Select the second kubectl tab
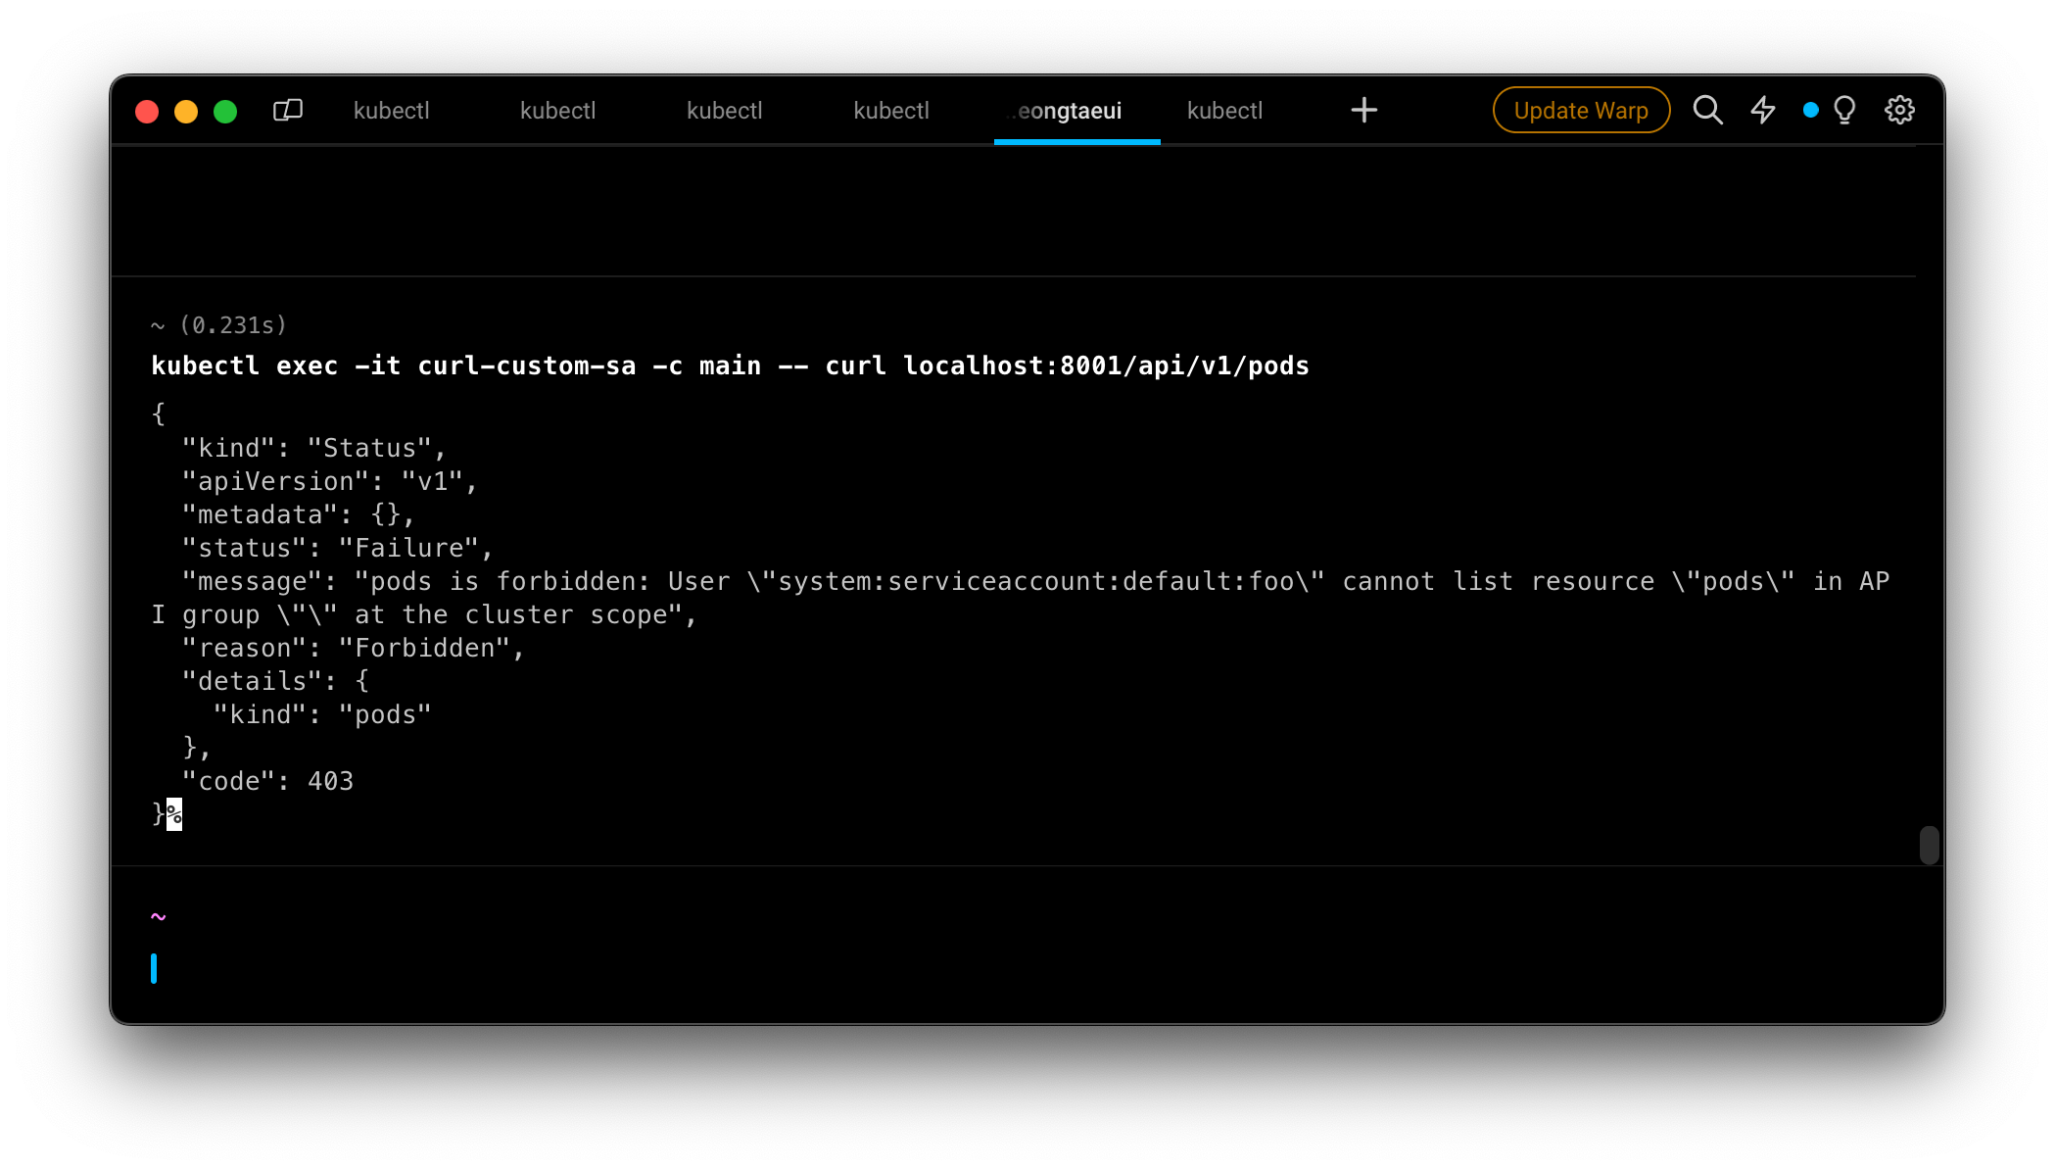The height and width of the screenshot is (1170, 2055). tap(557, 111)
